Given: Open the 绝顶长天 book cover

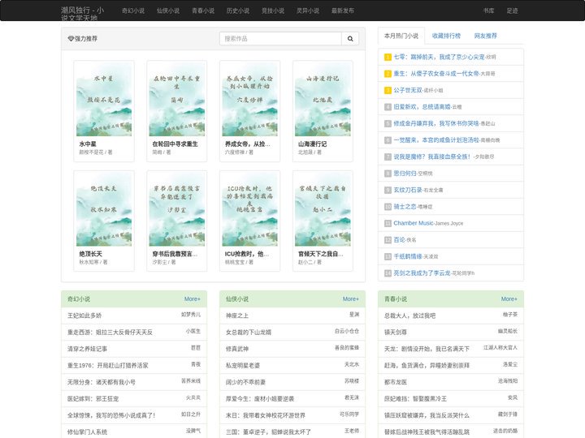Looking at the screenshot, I should (x=104, y=210).
